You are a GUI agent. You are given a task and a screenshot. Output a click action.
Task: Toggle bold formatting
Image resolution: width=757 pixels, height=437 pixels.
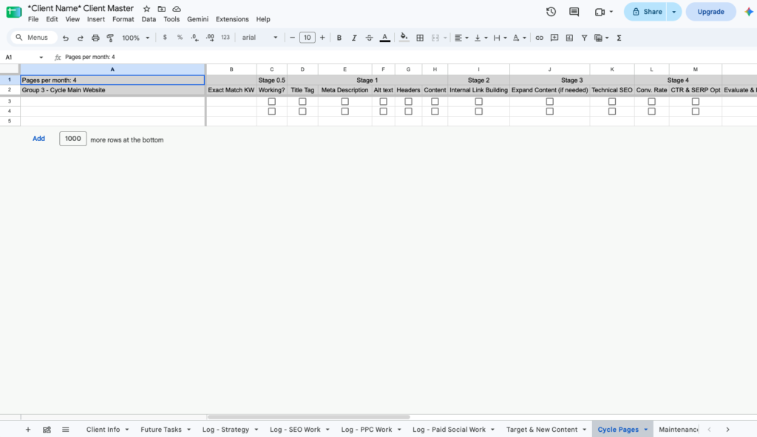339,38
